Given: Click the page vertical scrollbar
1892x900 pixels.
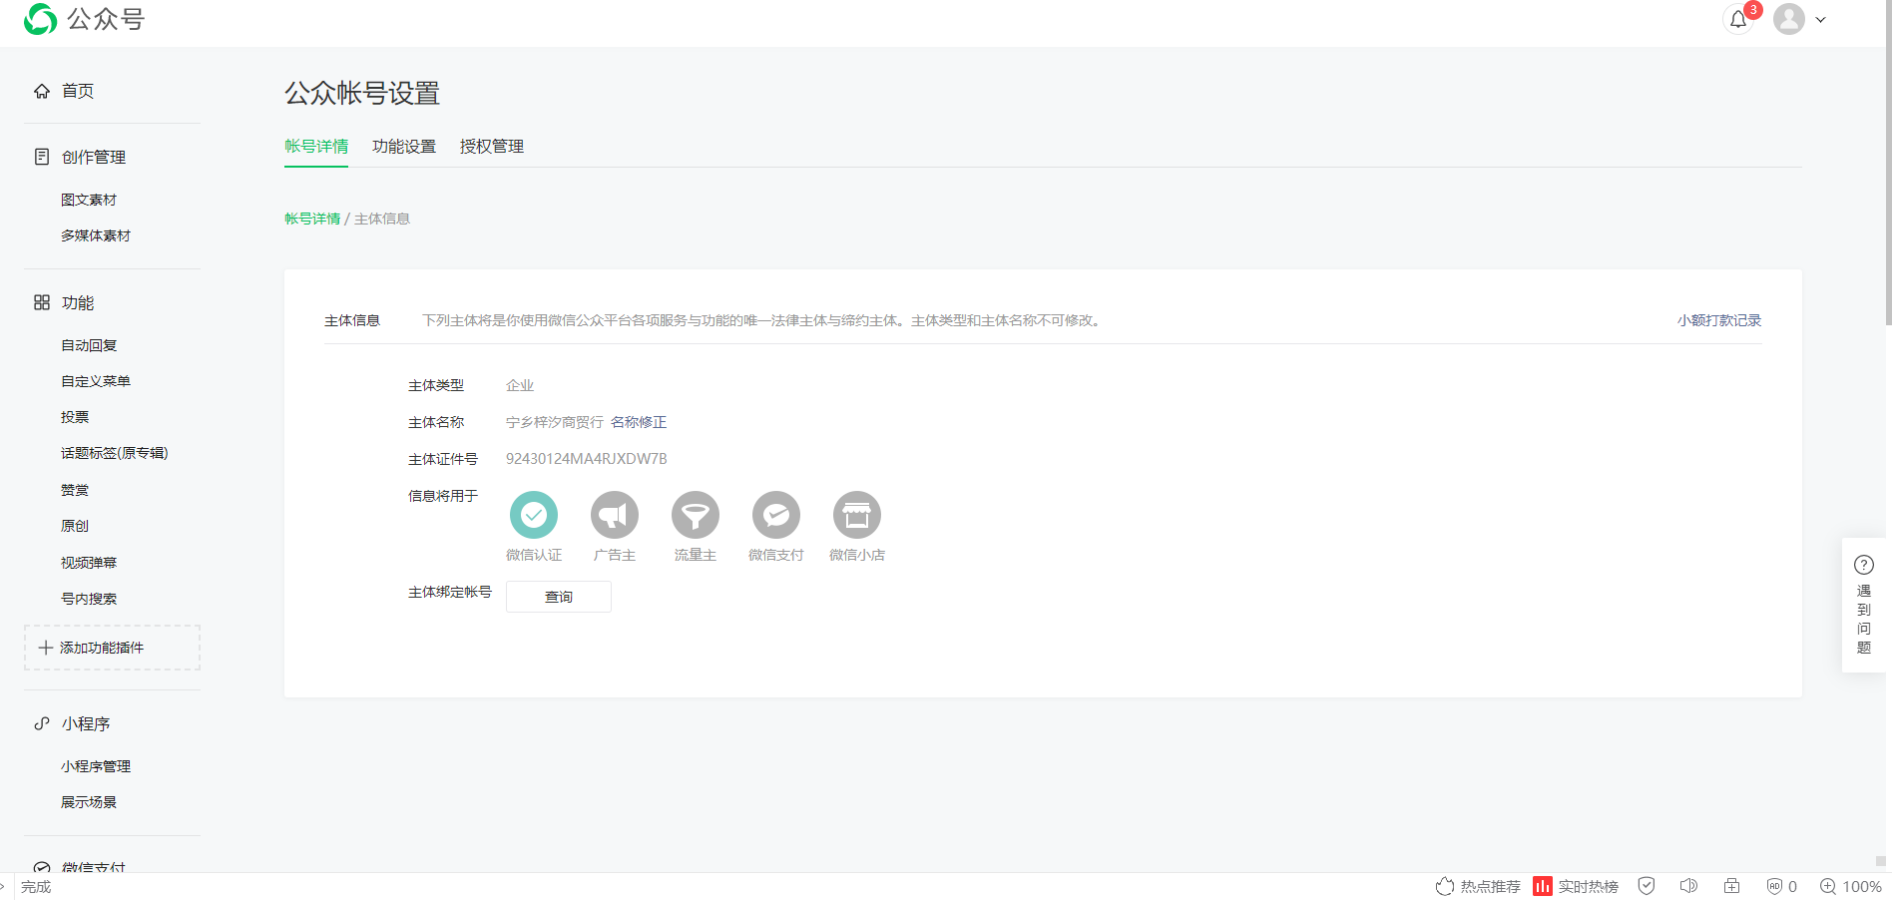Looking at the screenshot, I should (x=1887, y=163).
